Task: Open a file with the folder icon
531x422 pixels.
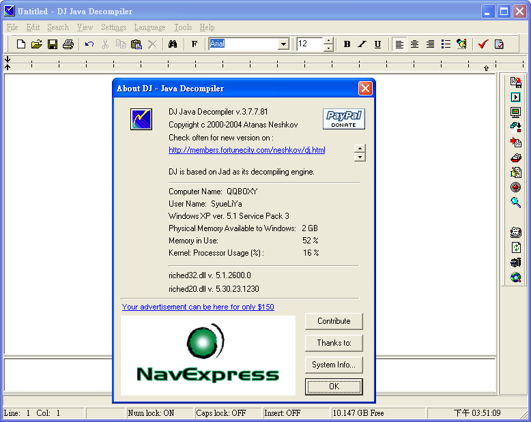Action: point(37,44)
